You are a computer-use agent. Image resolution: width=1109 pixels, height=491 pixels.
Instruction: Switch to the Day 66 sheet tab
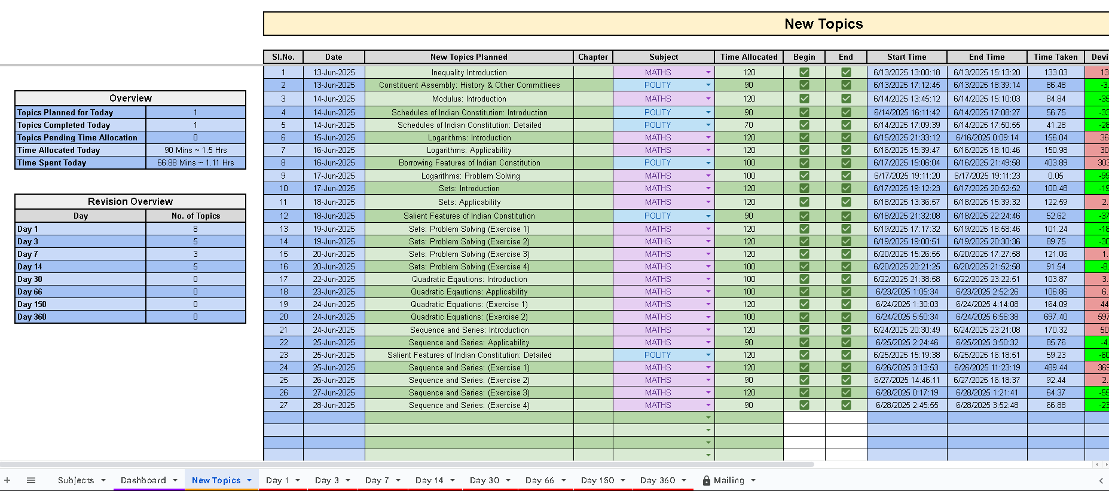pyautogui.click(x=540, y=480)
